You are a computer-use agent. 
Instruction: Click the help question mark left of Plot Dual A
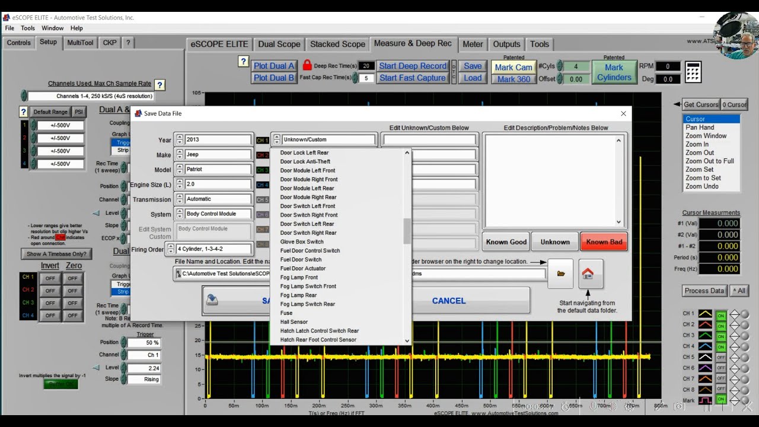(243, 61)
